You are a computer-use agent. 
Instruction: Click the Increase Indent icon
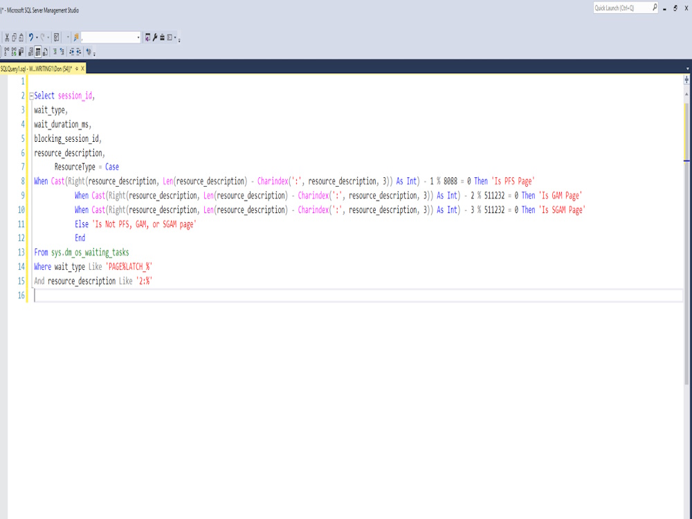pyautogui.click(x=79, y=52)
